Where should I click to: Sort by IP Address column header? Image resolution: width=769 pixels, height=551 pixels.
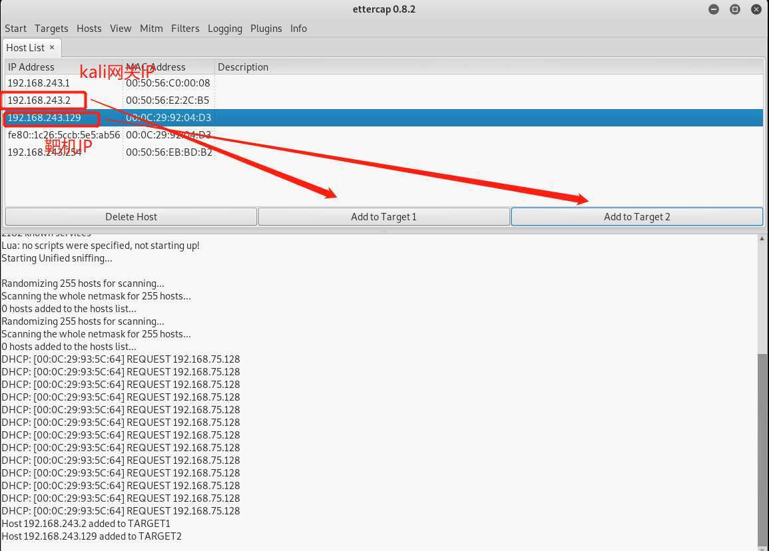tap(63, 67)
